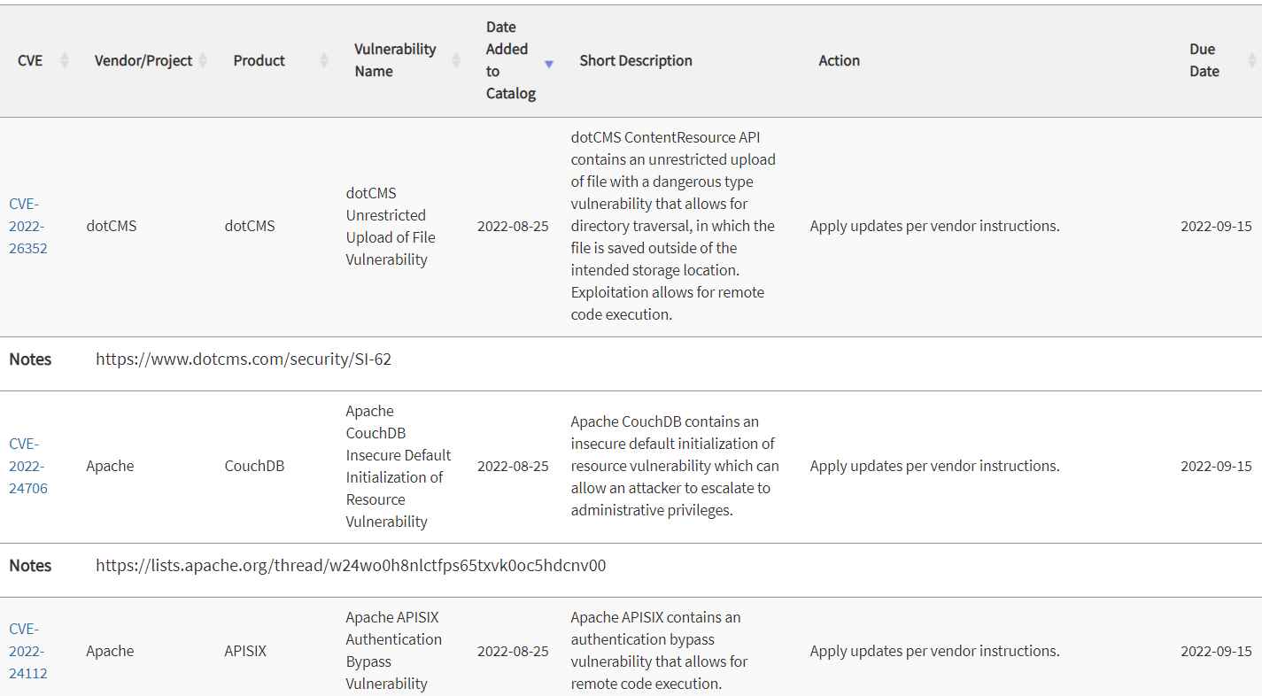Click the Date Added to Catalog header
The height and width of the screenshot is (696, 1262).
coord(509,60)
